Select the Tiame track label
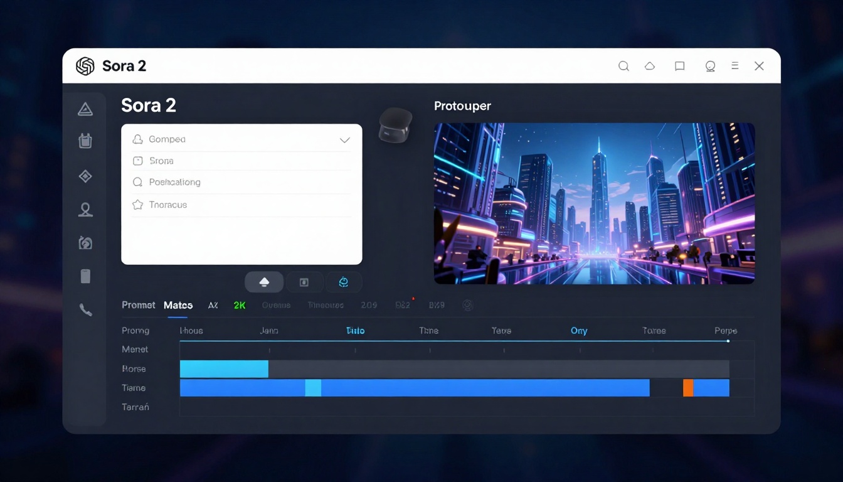This screenshot has width=843, height=482. 134,388
